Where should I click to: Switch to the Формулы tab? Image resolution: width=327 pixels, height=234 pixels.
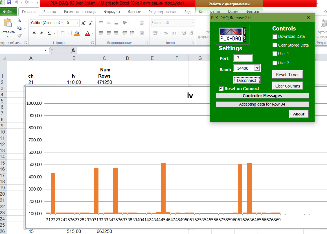click(112, 12)
